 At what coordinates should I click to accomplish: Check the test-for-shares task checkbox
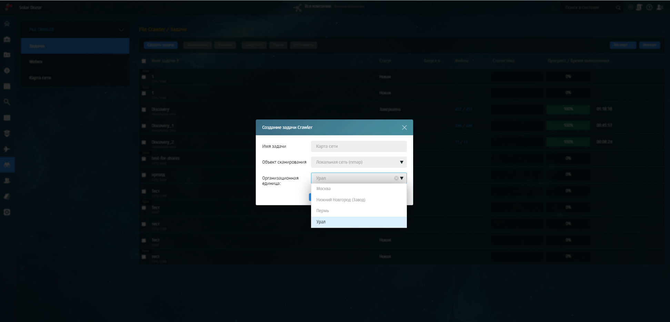(144, 159)
